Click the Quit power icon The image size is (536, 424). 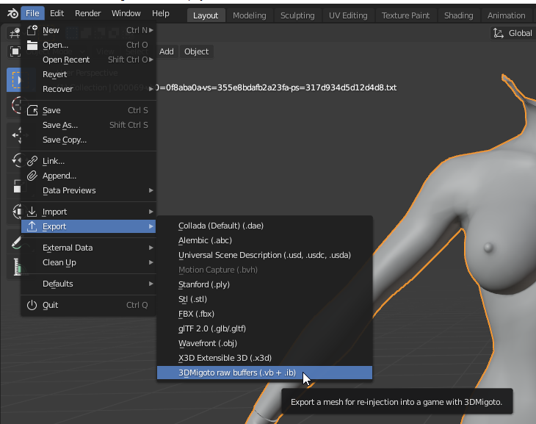click(x=32, y=304)
